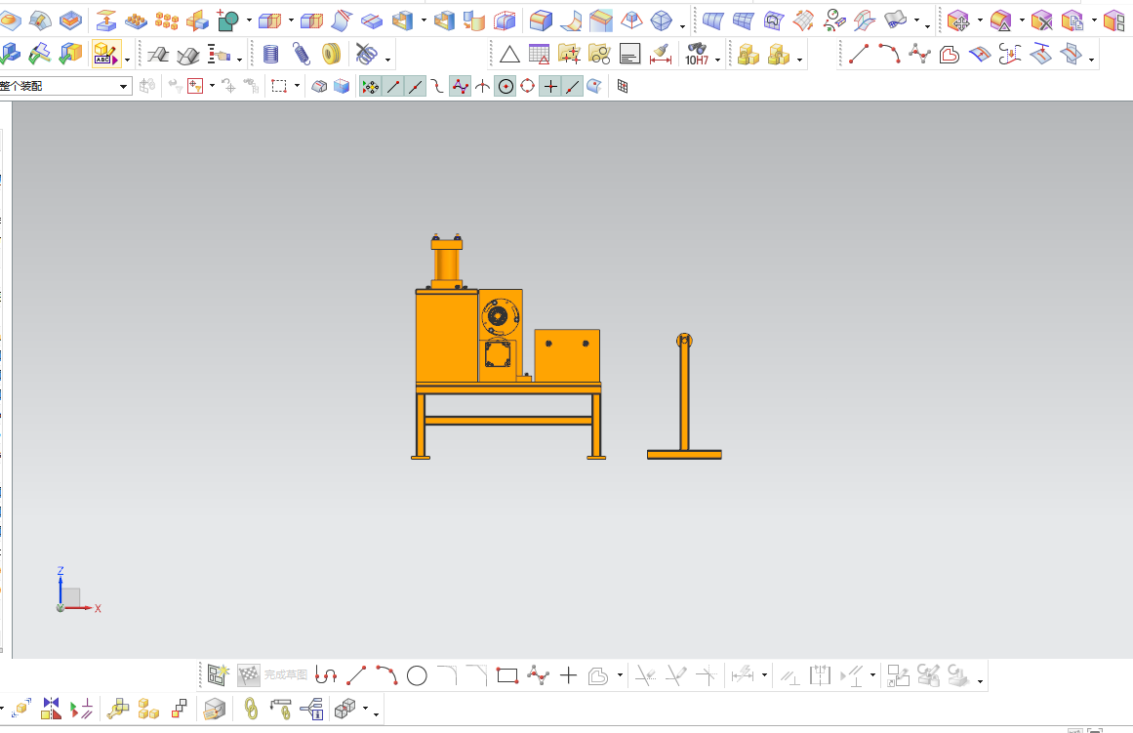The image size is (1133, 733).
Task: Click the triangle feature tolerance icon
Action: click(x=509, y=55)
